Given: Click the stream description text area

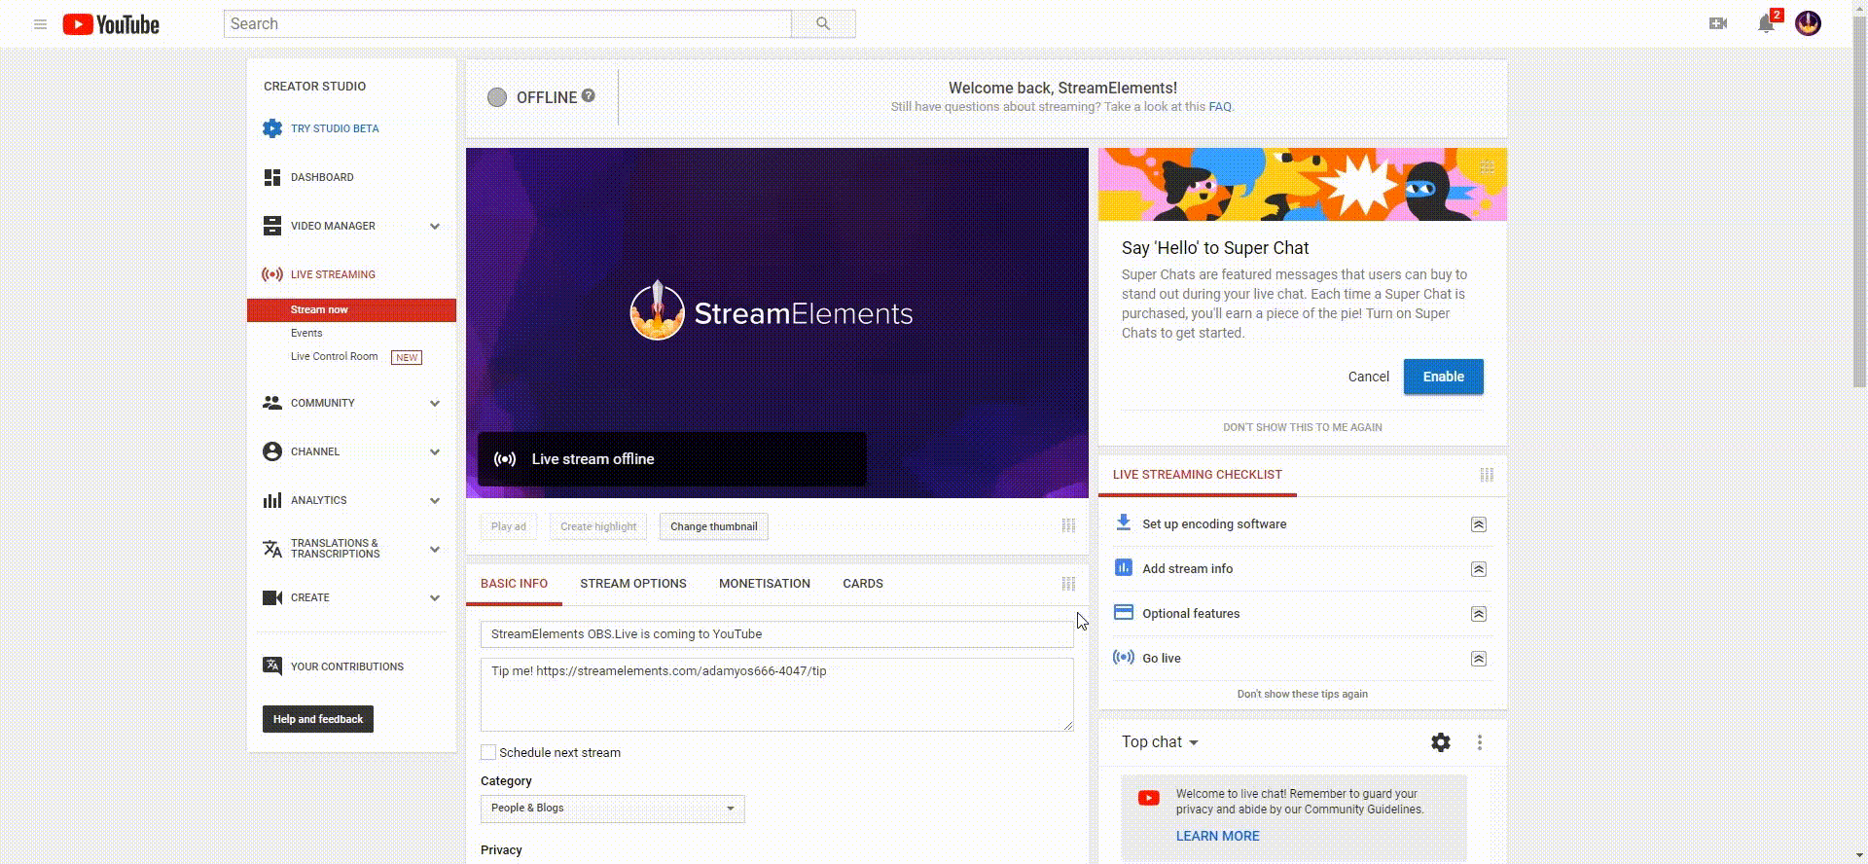Looking at the screenshot, I should 777,695.
